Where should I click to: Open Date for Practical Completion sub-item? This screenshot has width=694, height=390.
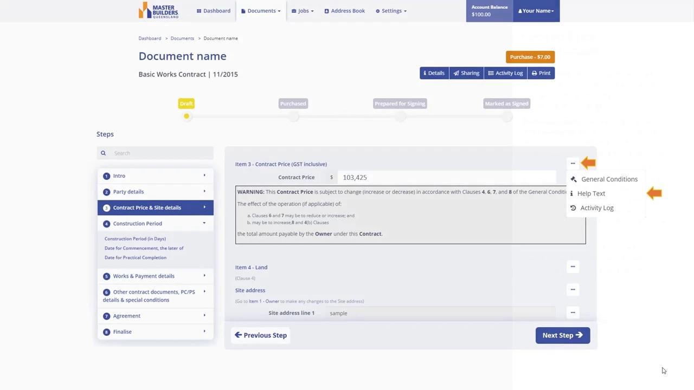coord(136,258)
